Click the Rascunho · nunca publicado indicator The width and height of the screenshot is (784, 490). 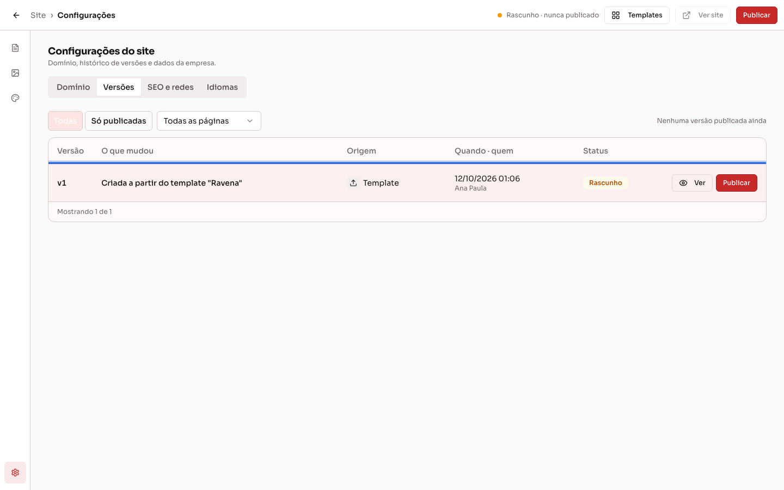click(548, 15)
